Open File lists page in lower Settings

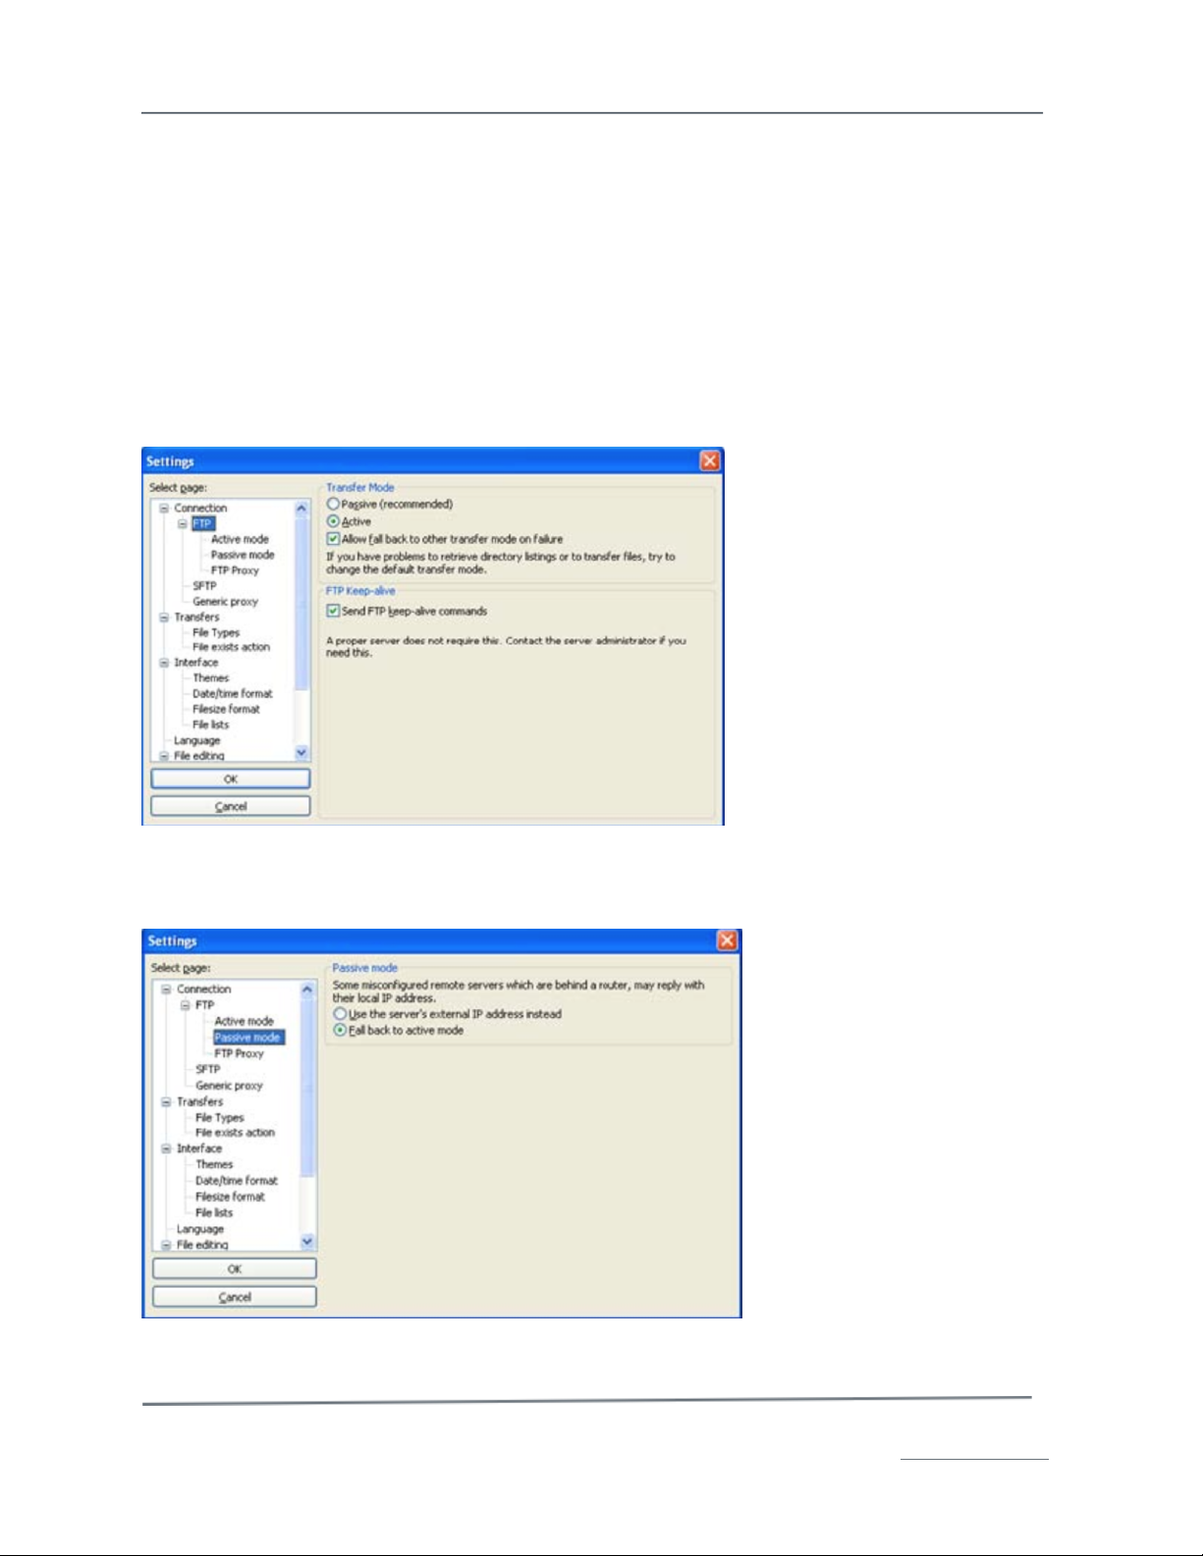[214, 1212]
